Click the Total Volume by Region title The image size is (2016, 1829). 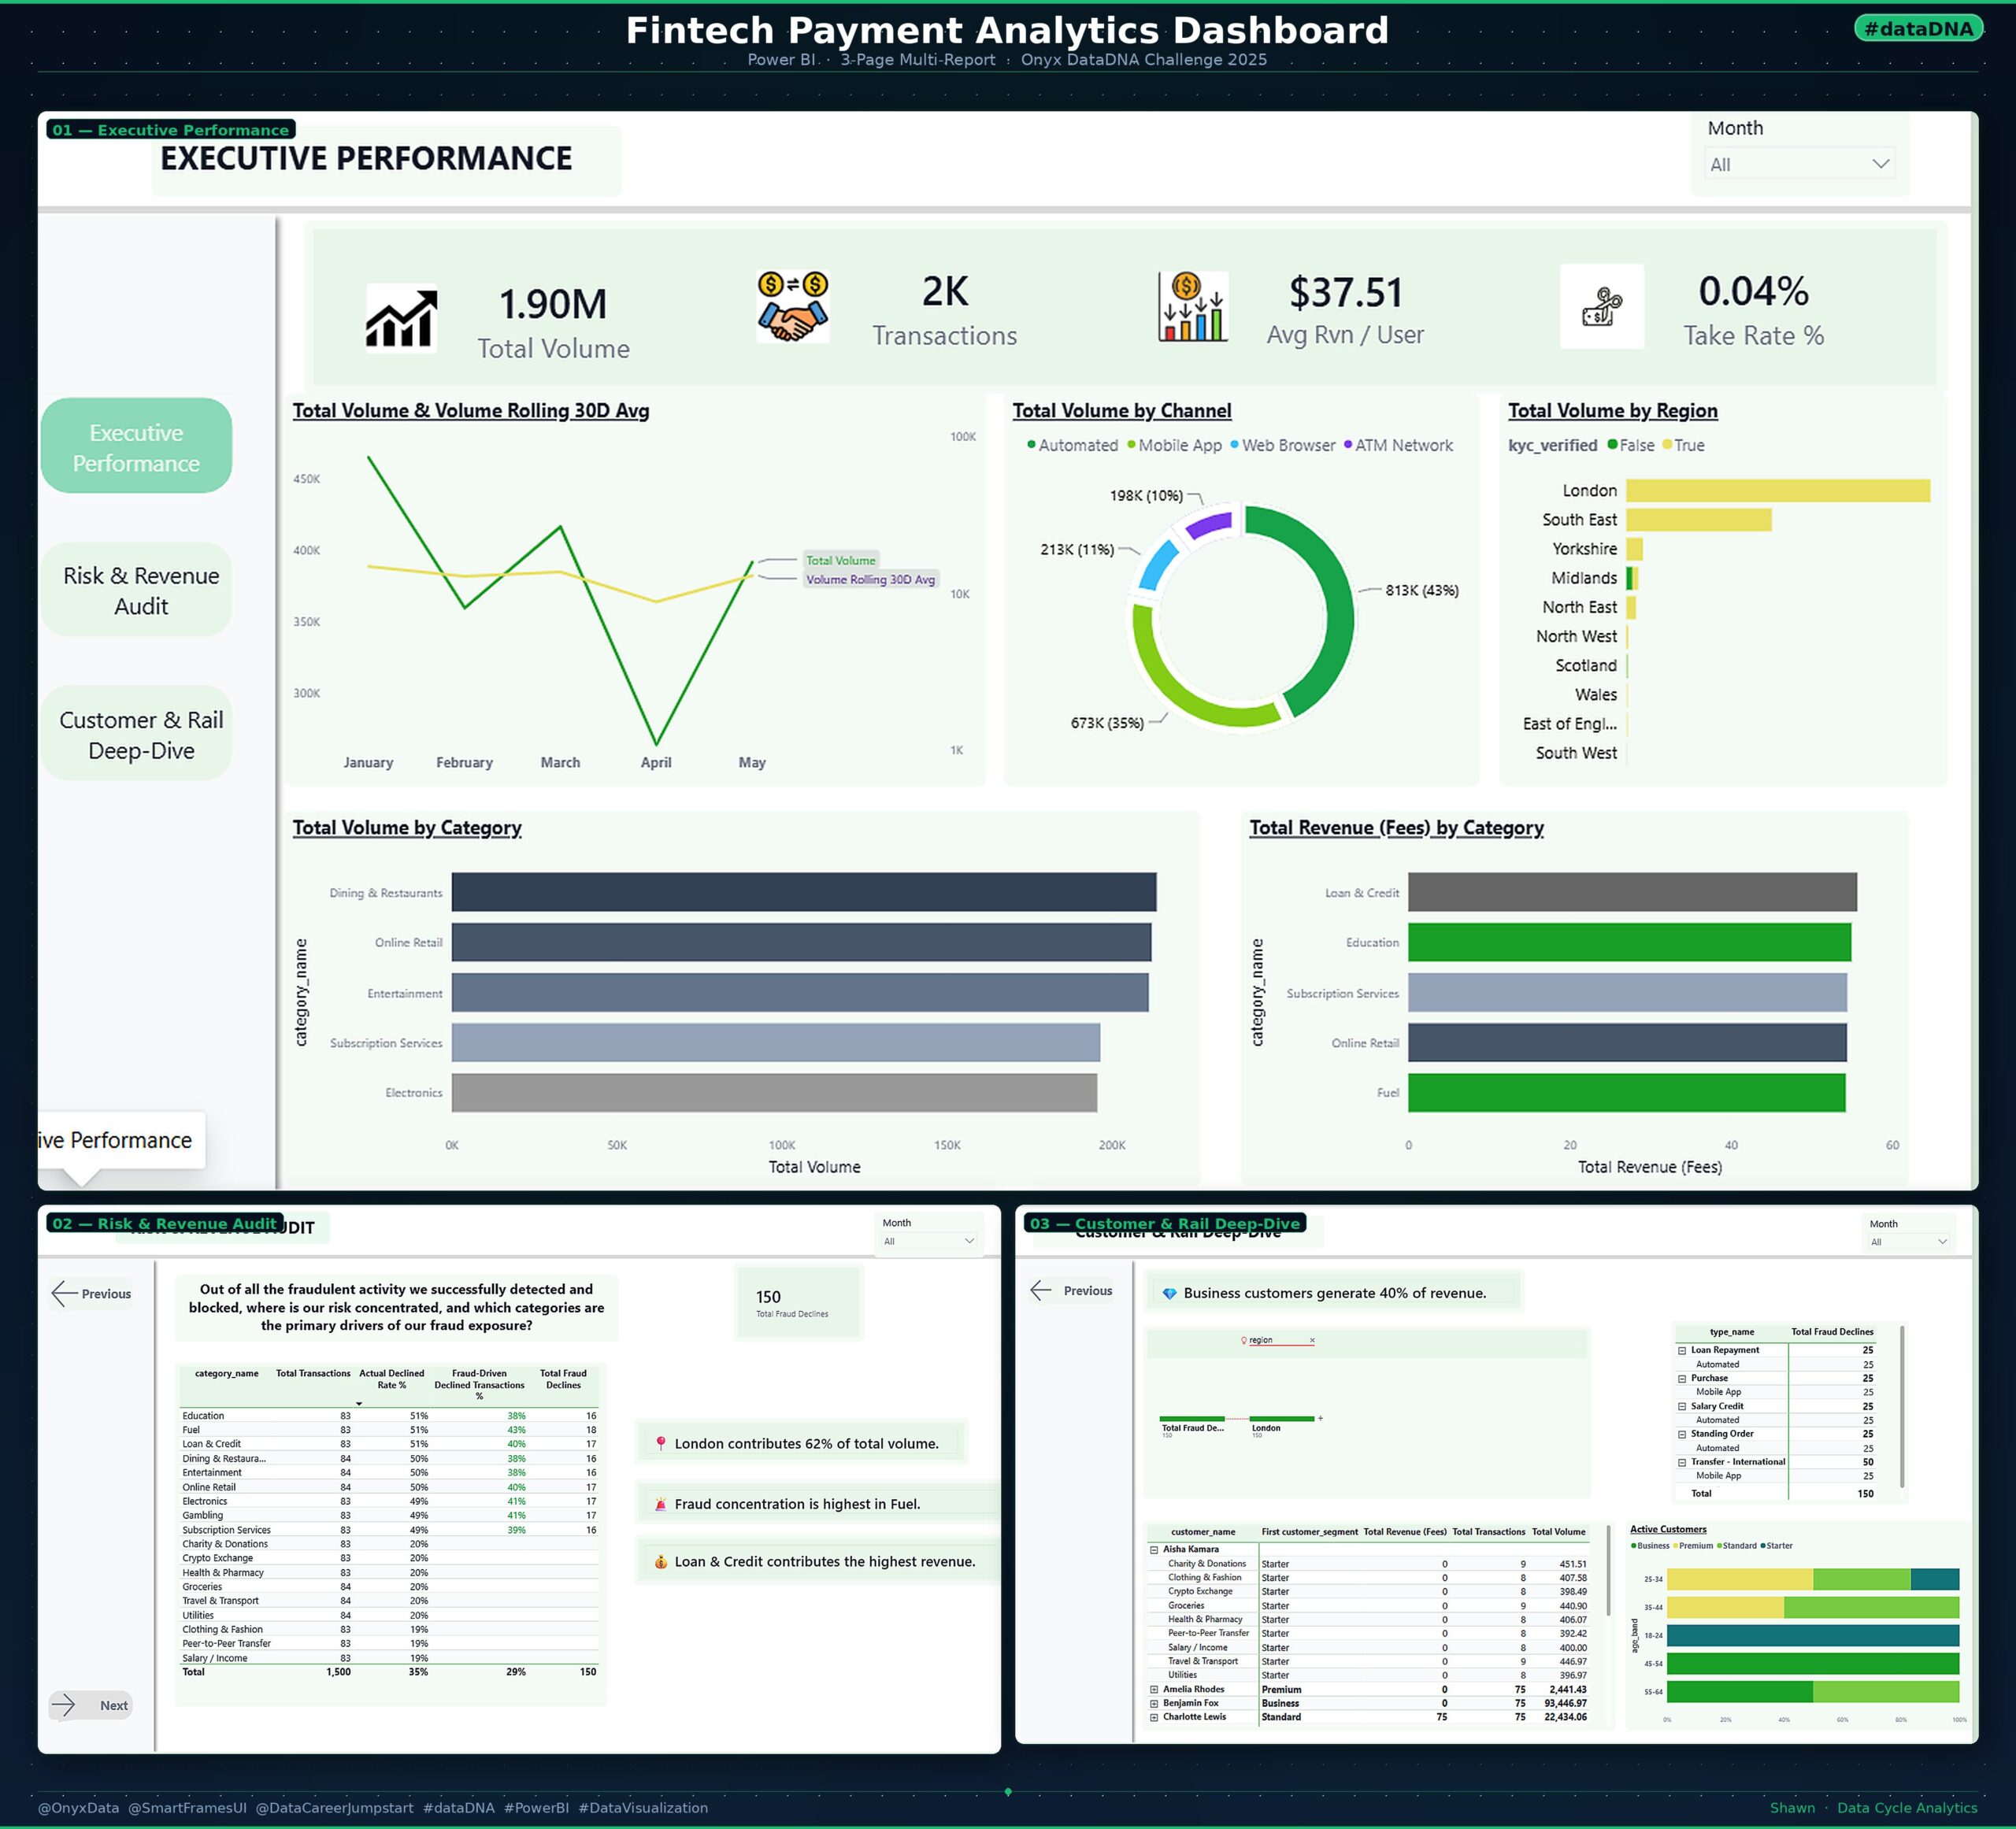click(1612, 410)
